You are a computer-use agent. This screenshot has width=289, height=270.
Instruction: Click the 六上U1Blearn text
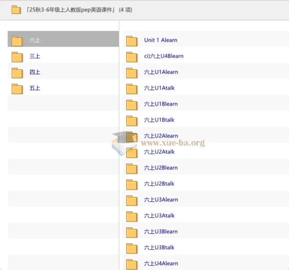click(161, 104)
